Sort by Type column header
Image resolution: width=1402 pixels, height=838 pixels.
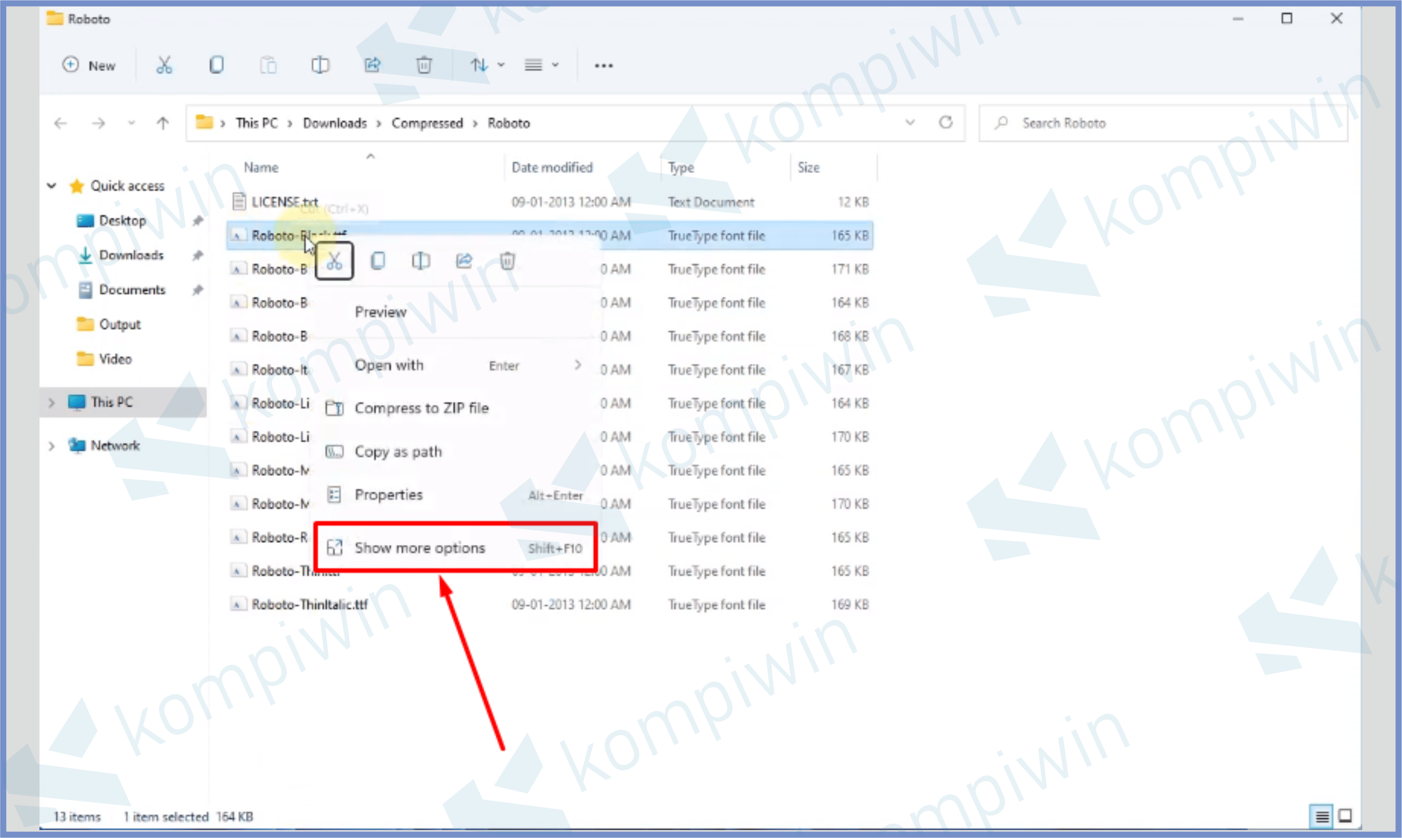(x=681, y=168)
